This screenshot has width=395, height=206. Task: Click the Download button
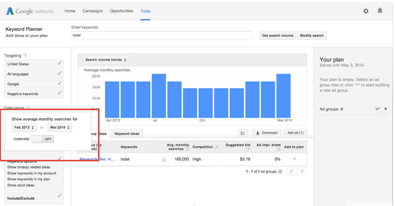coord(267,133)
